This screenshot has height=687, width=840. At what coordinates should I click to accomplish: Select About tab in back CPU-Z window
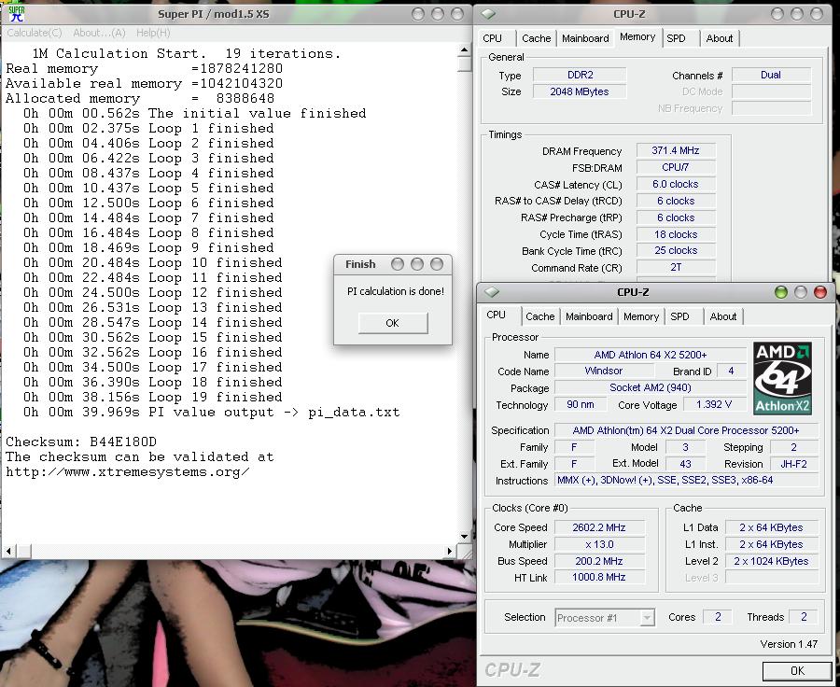point(720,38)
